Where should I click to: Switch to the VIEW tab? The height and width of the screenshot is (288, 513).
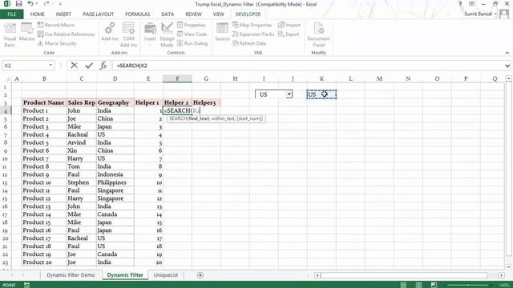point(218,14)
